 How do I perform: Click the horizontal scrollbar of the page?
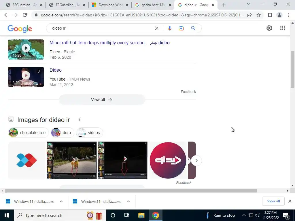tap(131, 191)
